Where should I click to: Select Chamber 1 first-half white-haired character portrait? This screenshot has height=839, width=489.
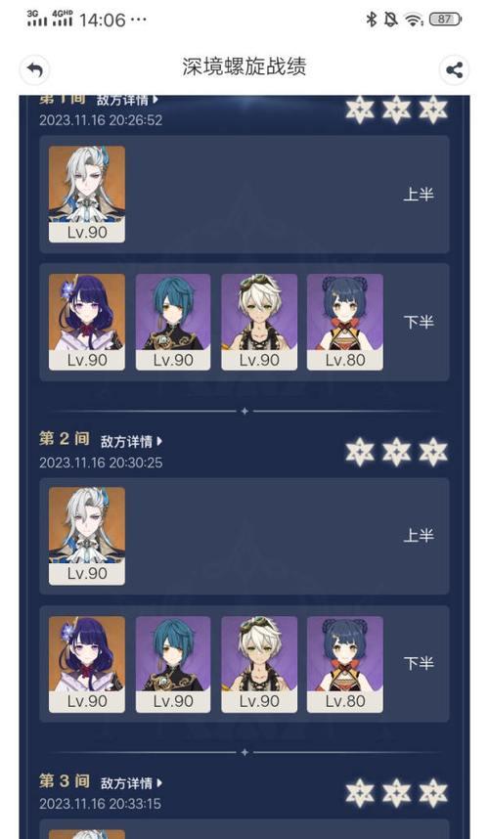(x=87, y=195)
